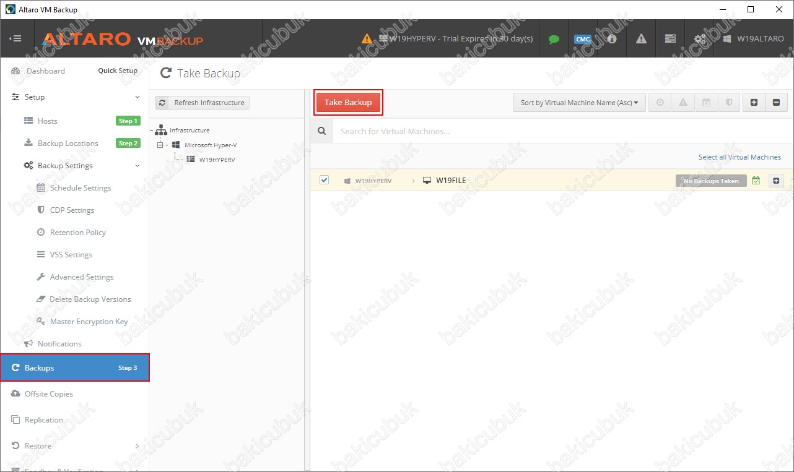Collapse the Setup section in the sidebar

(137, 97)
